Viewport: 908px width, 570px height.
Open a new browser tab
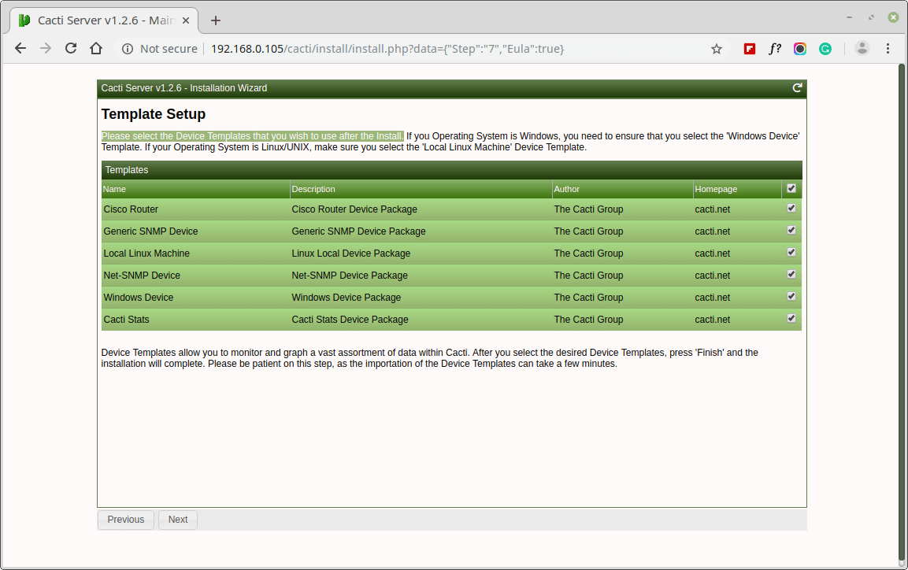click(x=216, y=20)
